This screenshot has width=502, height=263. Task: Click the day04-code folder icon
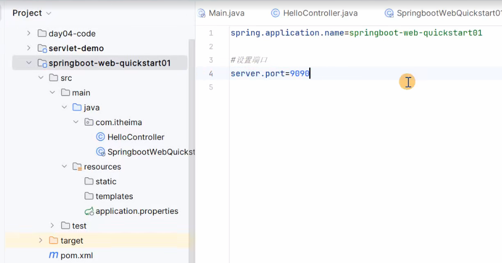click(42, 33)
